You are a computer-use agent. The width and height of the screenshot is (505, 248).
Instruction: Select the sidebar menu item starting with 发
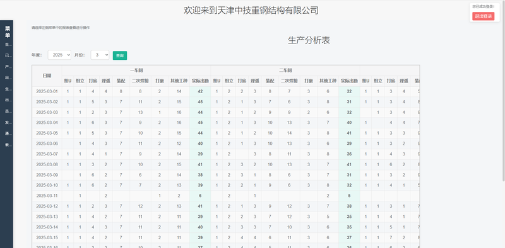pos(6,123)
